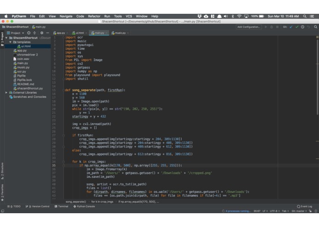Screen dimensions: 319x227
Task: Open the Version Control tool window
Action: 38,206
